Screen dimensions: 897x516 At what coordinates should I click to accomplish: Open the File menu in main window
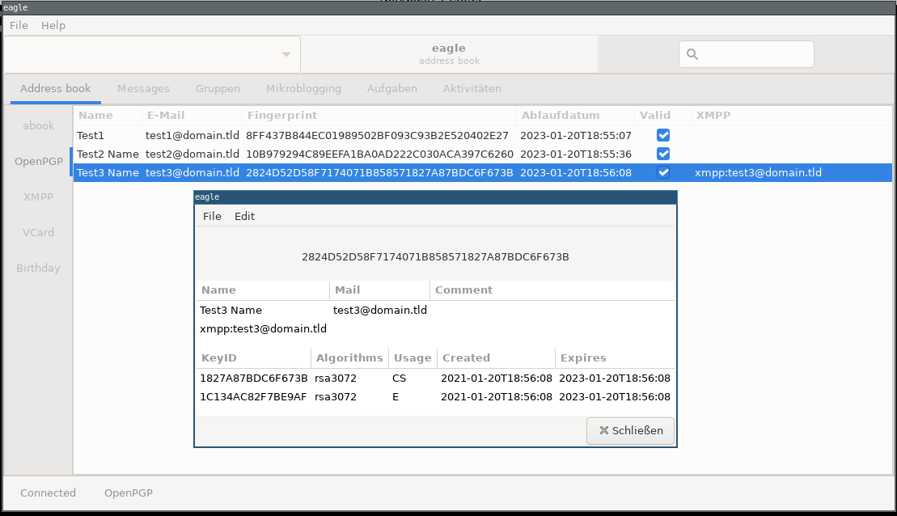[x=19, y=25]
